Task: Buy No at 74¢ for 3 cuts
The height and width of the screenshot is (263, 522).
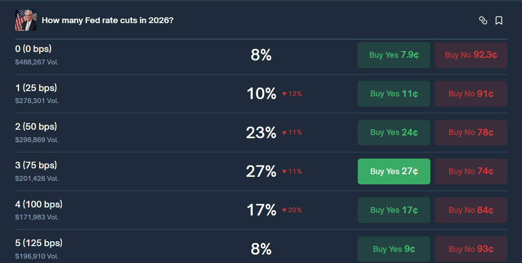Action: point(471,171)
